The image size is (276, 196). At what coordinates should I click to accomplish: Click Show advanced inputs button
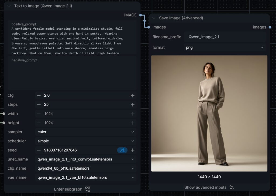(x=209, y=187)
